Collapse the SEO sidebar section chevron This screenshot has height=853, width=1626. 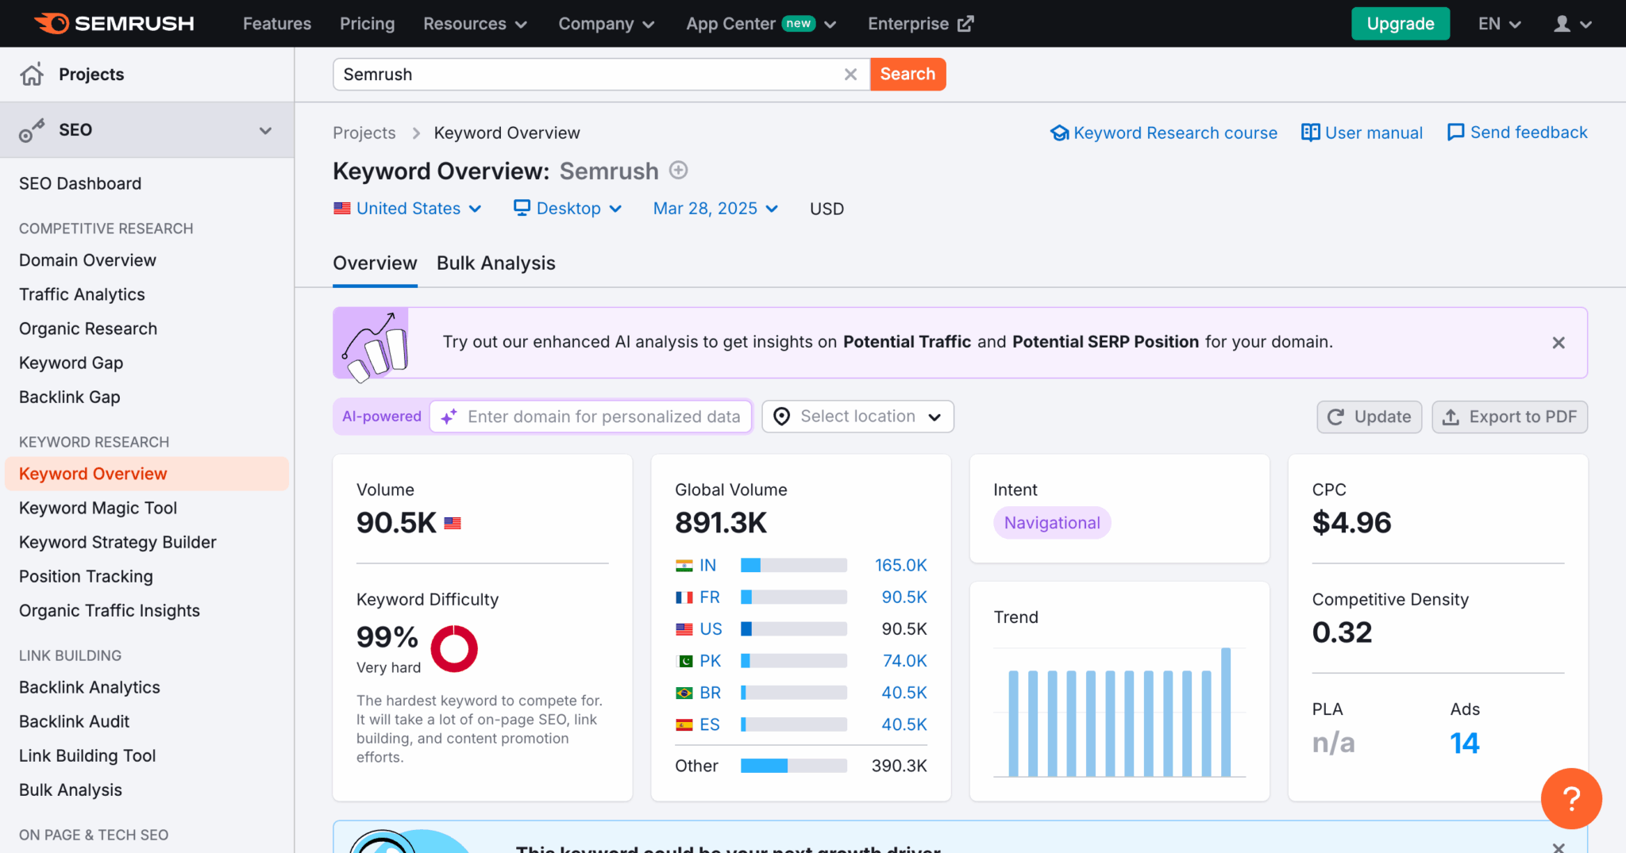click(265, 130)
